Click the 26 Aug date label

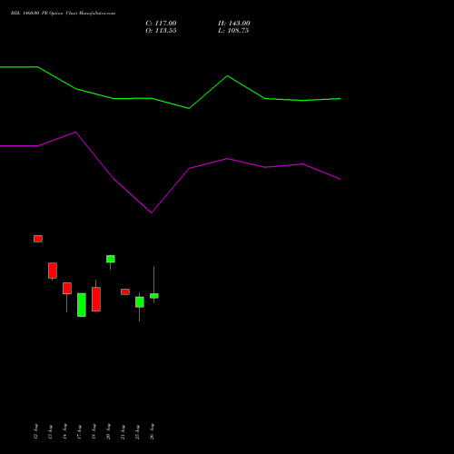(152, 431)
